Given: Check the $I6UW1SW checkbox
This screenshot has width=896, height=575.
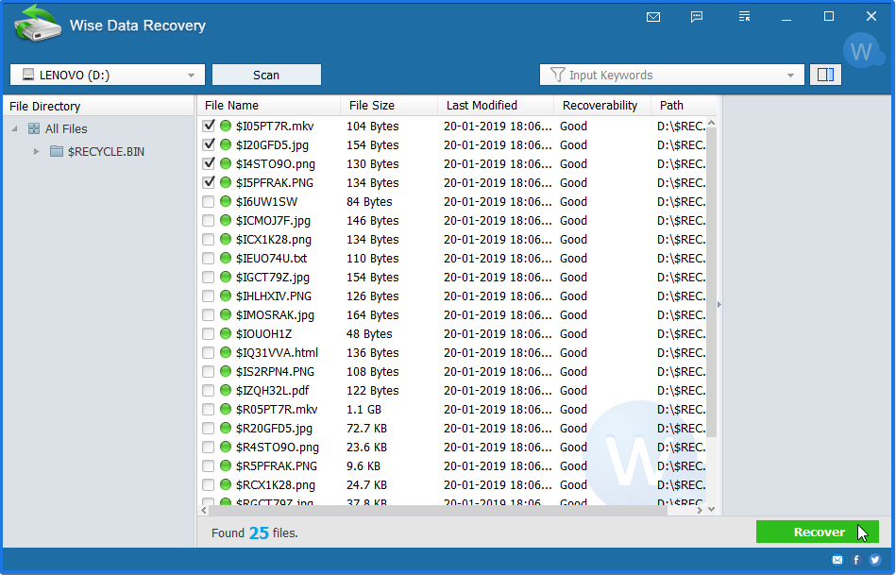Looking at the screenshot, I should [x=209, y=201].
